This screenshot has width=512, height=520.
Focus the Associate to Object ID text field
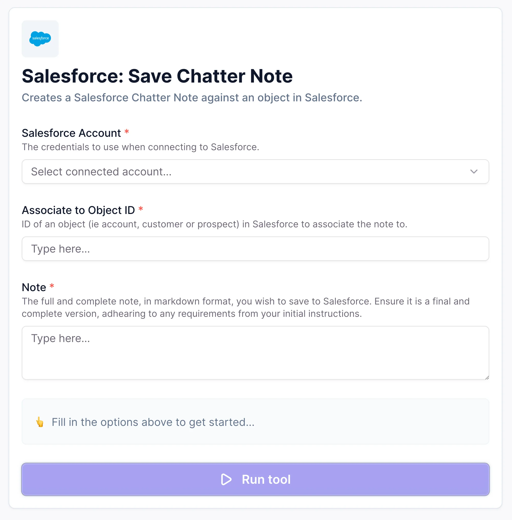pos(255,249)
